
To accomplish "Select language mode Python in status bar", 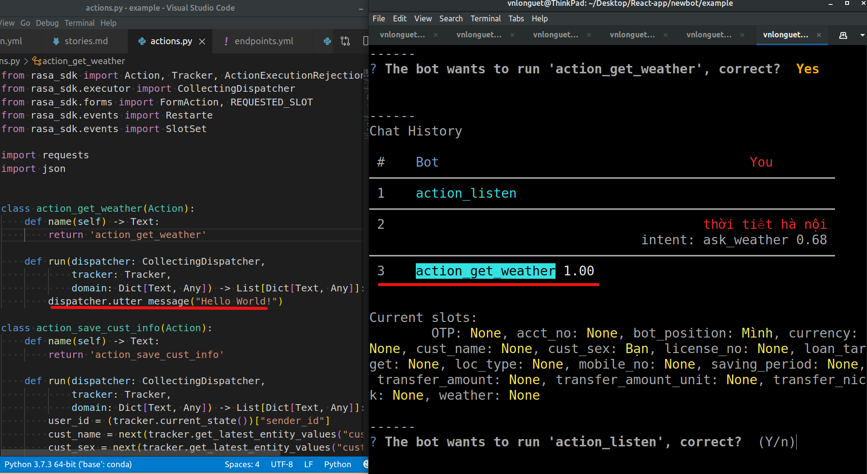I will tap(338, 464).
